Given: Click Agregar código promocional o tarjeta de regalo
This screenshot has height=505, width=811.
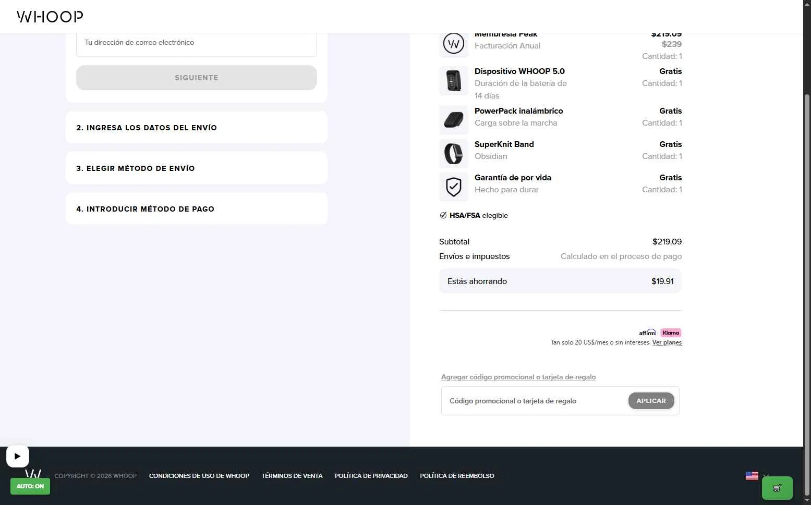Looking at the screenshot, I should click(x=518, y=377).
